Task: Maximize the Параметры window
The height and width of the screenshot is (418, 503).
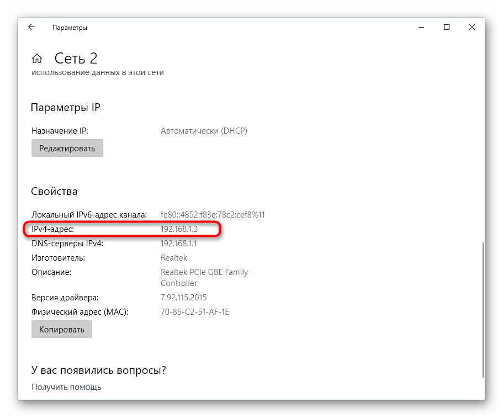Action: [x=447, y=28]
